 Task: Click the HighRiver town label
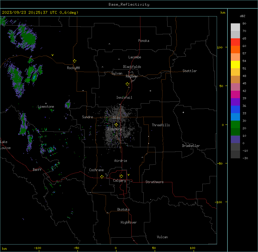[129, 222]
